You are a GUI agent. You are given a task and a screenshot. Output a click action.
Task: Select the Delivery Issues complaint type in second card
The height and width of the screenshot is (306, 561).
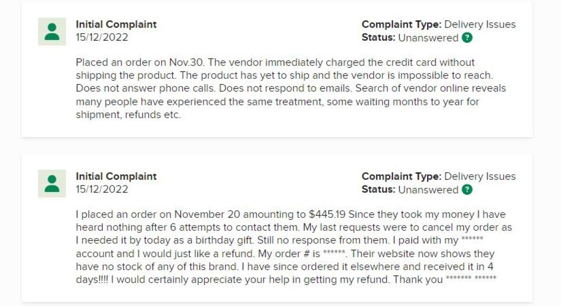click(x=481, y=176)
